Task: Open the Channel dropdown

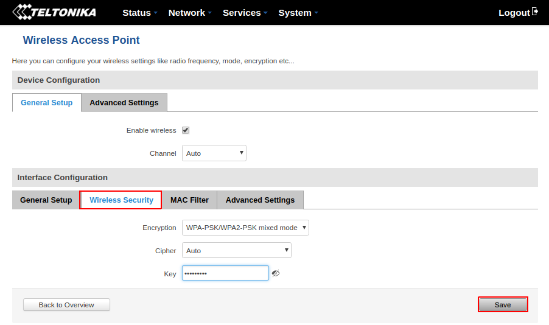Action: pyautogui.click(x=214, y=153)
